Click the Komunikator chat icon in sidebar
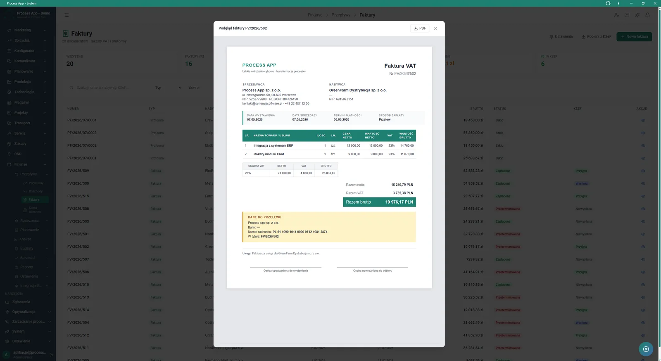The width and height of the screenshot is (661, 361). point(9,61)
